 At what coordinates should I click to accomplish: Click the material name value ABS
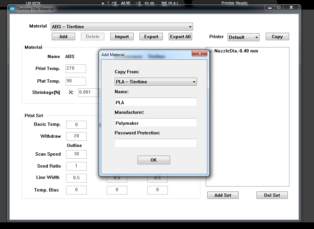pyautogui.click(x=70, y=57)
